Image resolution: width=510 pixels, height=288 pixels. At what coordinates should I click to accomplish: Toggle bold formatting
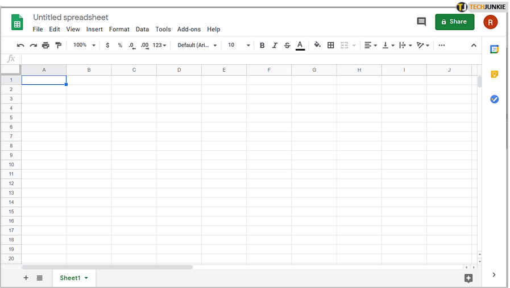[262, 46]
